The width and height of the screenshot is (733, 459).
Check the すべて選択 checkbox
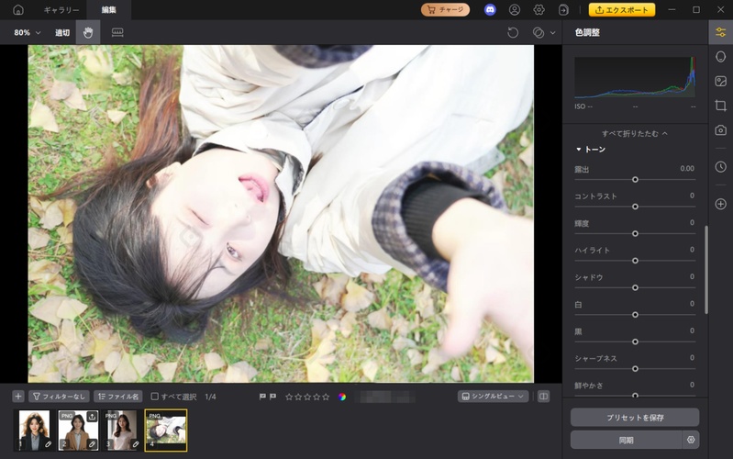coord(154,397)
